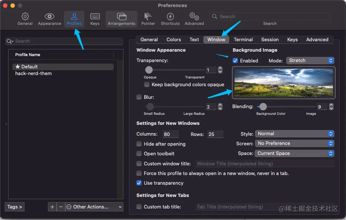This screenshot has height=220, width=346.
Task: Click the remove profile minus button
Action: click(x=61, y=207)
